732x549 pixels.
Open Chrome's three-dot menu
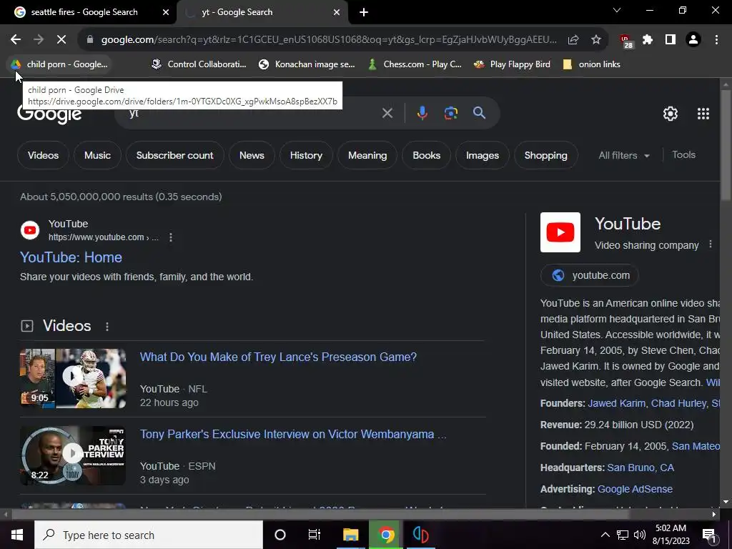(x=716, y=40)
